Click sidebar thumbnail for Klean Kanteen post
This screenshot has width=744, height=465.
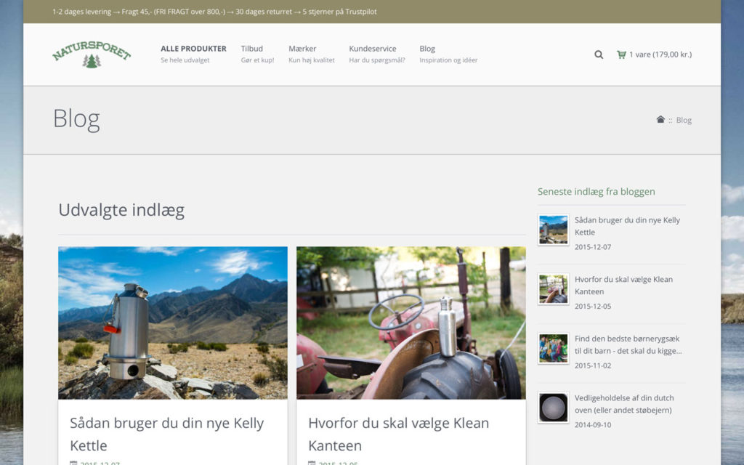553,289
